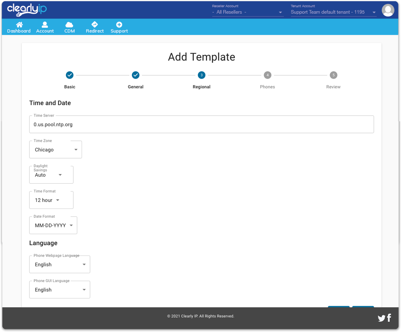Click the CDM cloud icon
The image size is (402, 335).
[70, 25]
